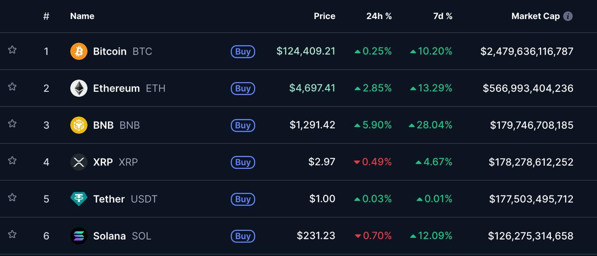Click the yellow BNB logo icon

pyautogui.click(x=79, y=125)
